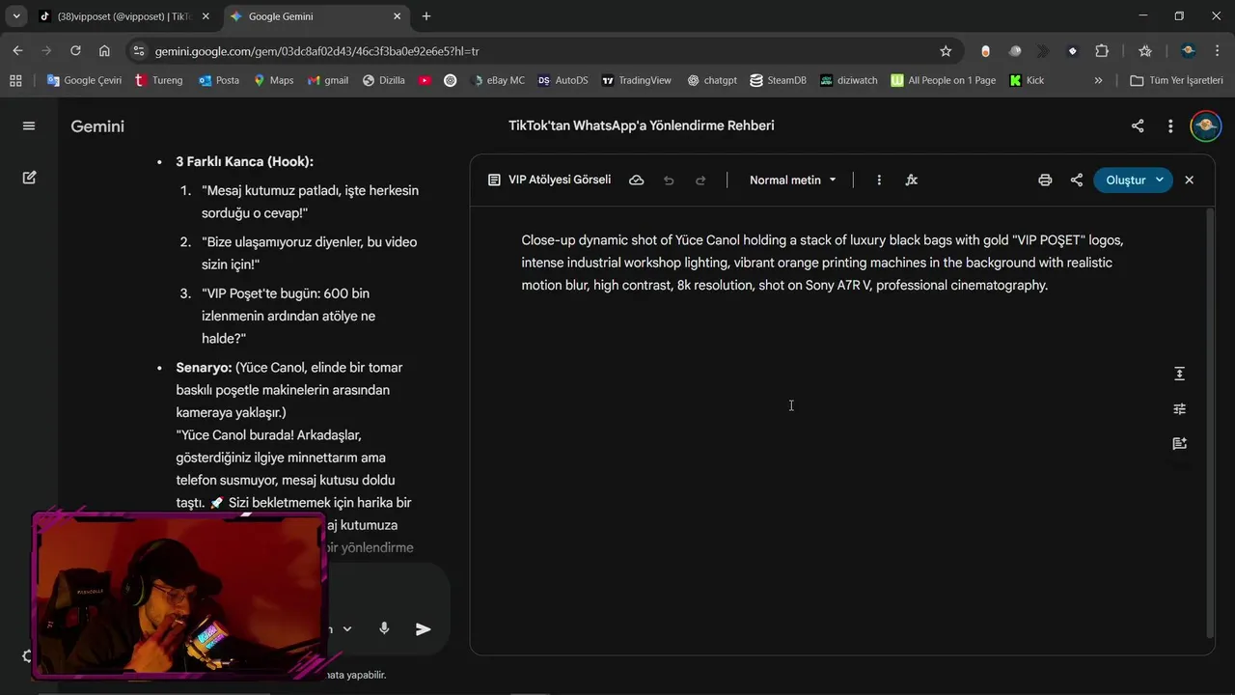Undo the last canvas edit

669,180
